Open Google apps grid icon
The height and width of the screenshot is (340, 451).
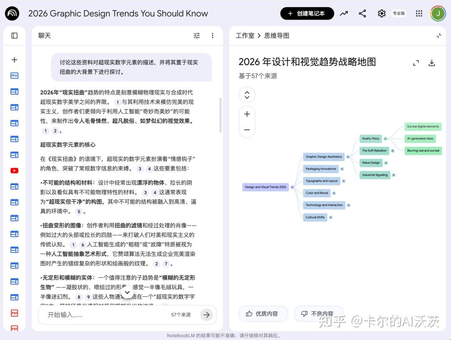tap(419, 13)
